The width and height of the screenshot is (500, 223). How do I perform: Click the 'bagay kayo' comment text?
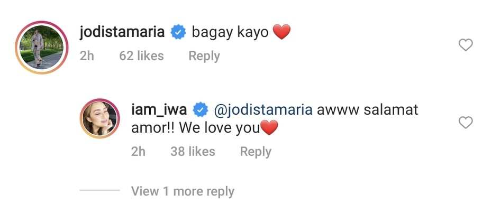[x=230, y=33]
